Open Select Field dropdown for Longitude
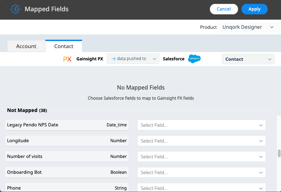 pyautogui.click(x=201, y=141)
